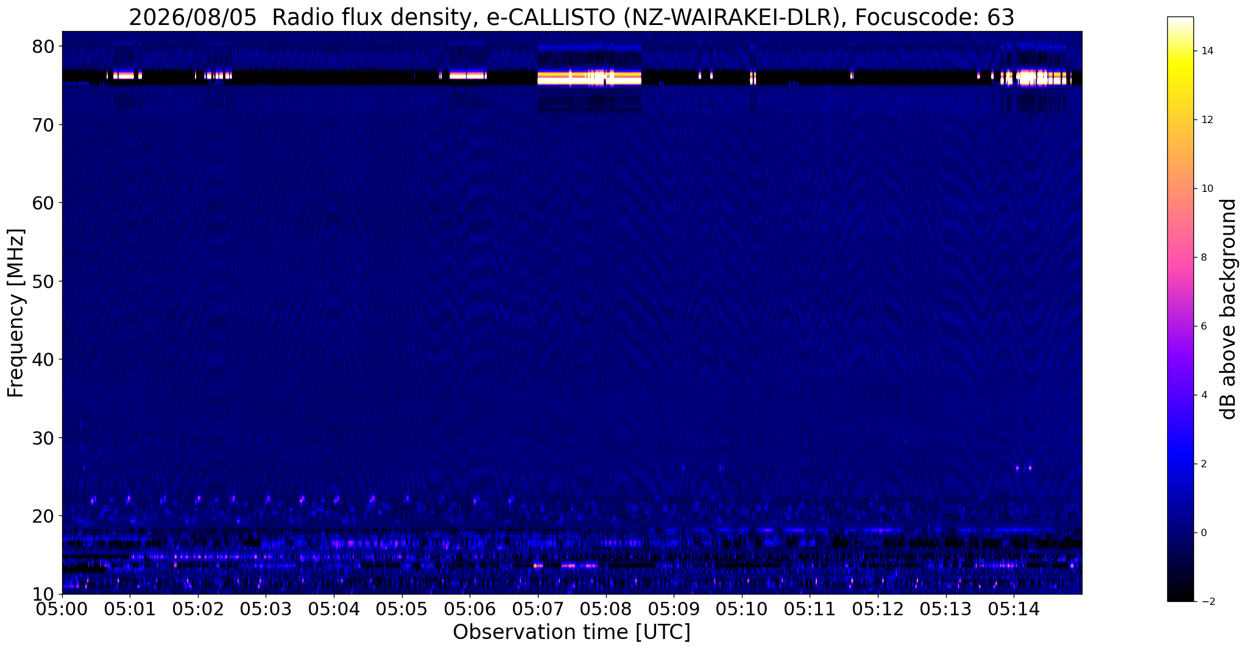
Task: Click the 'Observation time [UTC]' axis label
Action: (571, 632)
